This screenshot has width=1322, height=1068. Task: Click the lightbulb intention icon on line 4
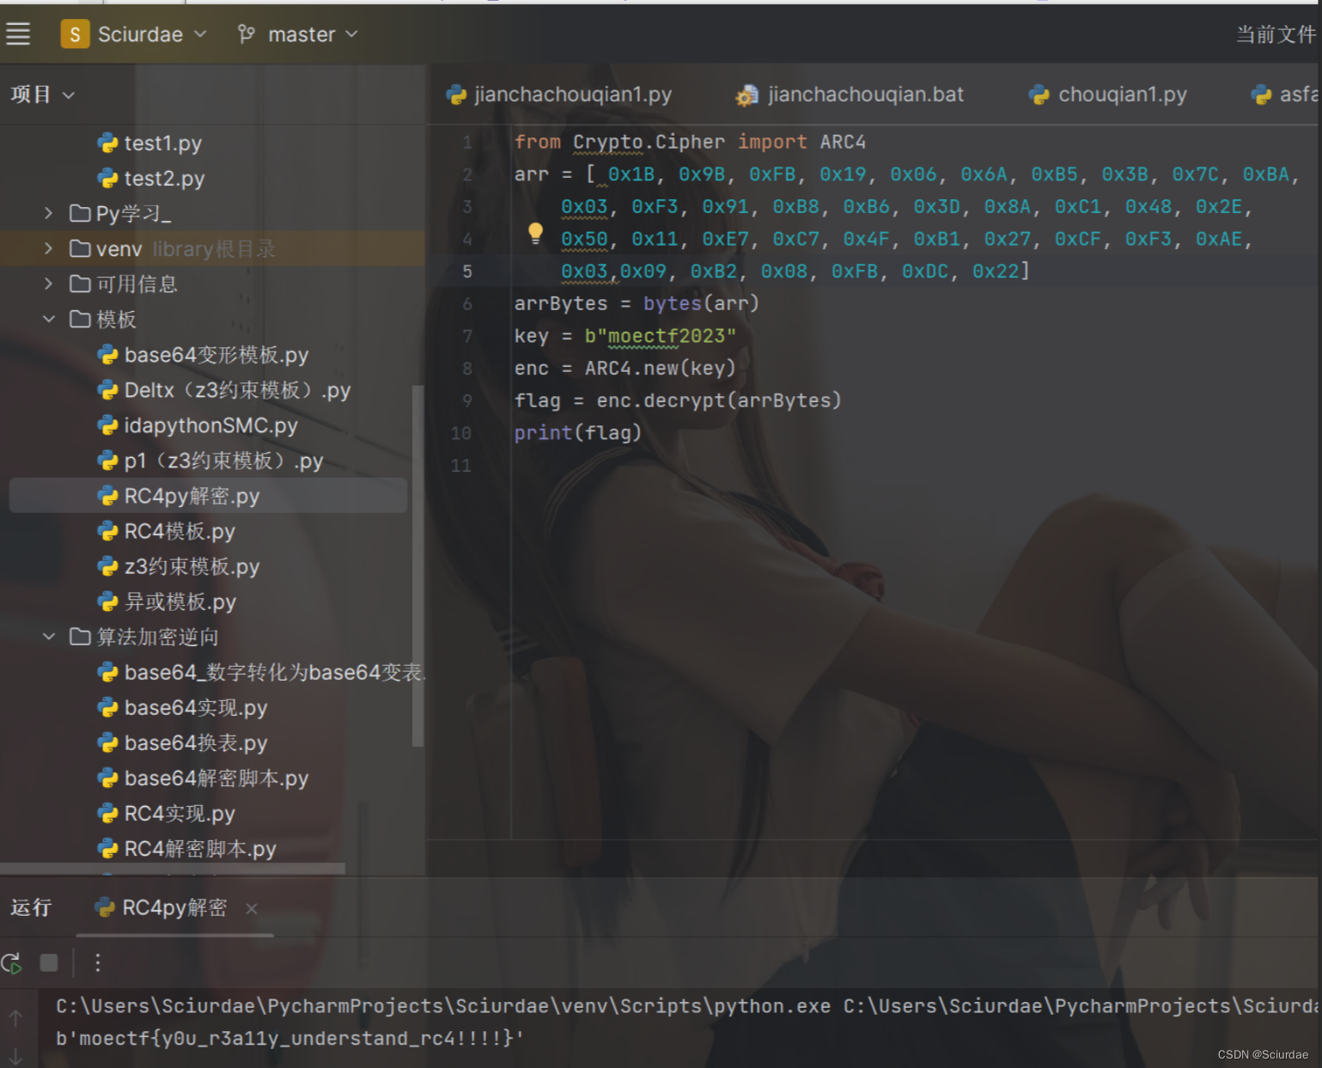pyautogui.click(x=535, y=233)
